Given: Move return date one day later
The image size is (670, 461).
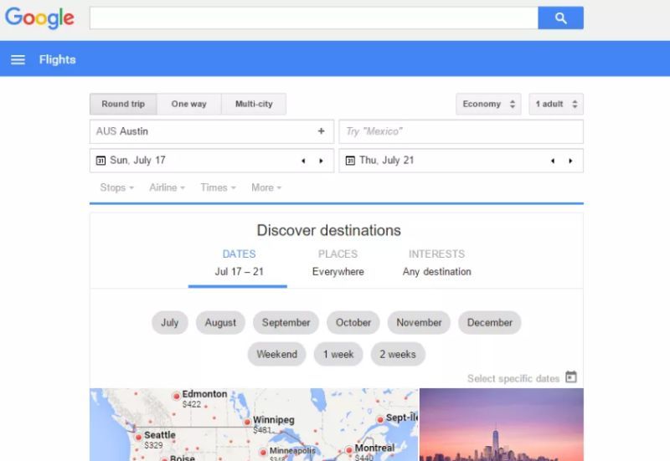Looking at the screenshot, I should click(570, 161).
